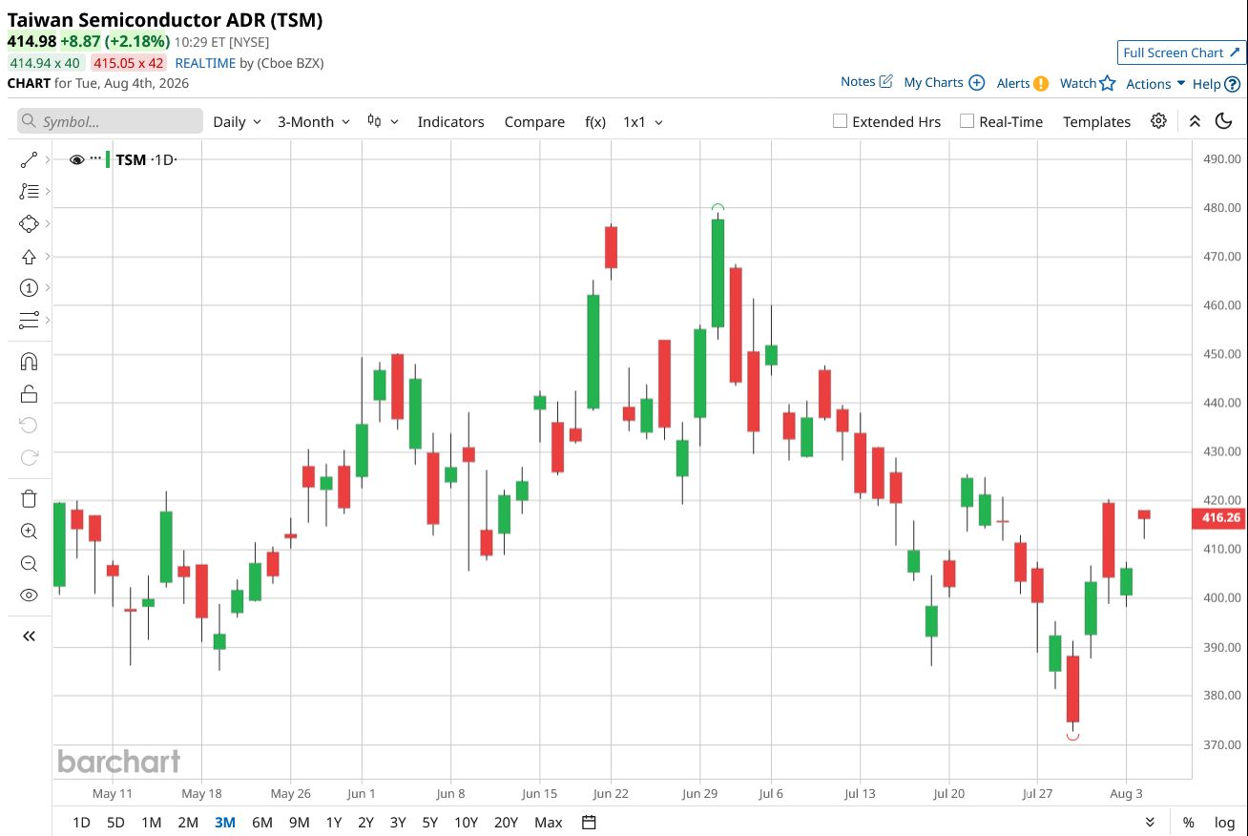Viewport: 1248px width, 836px height.
Task: Open Full Screen Chart
Action: [1182, 52]
